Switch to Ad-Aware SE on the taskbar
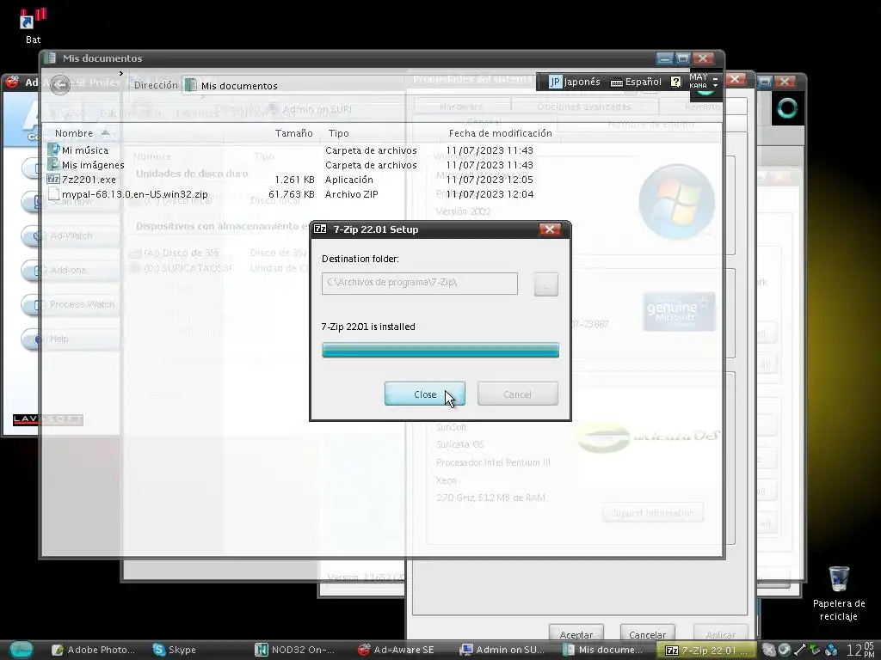Image resolution: width=881 pixels, height=660 pixels. tap(396, 650)
